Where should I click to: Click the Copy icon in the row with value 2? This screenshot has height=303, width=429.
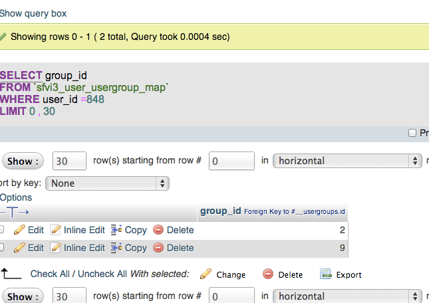pyautogui.click(x=116, y=230)
